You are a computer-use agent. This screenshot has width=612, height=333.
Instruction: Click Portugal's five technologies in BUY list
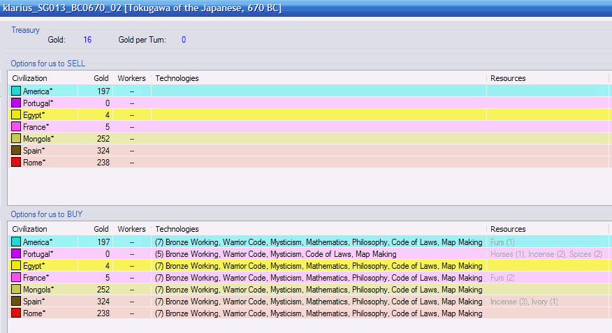pos(275,254)
